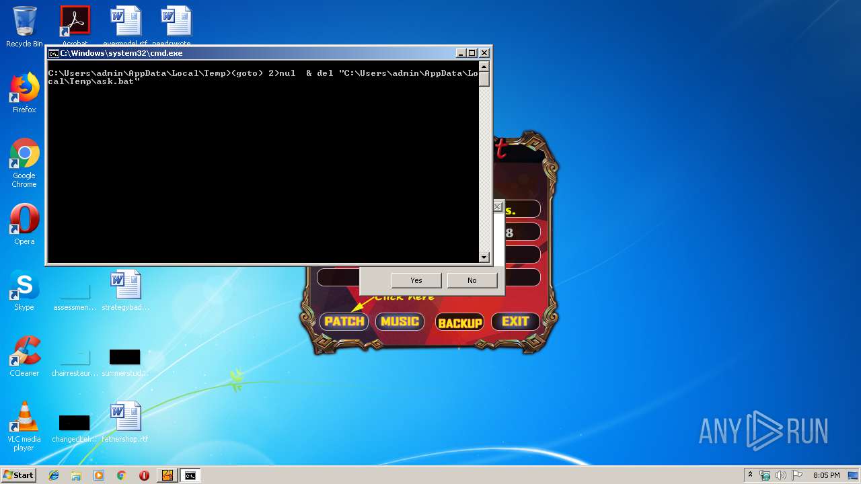Open Chrome from the taskbar
The height and width of the screenshot is (484, 861).
[121, 475]
